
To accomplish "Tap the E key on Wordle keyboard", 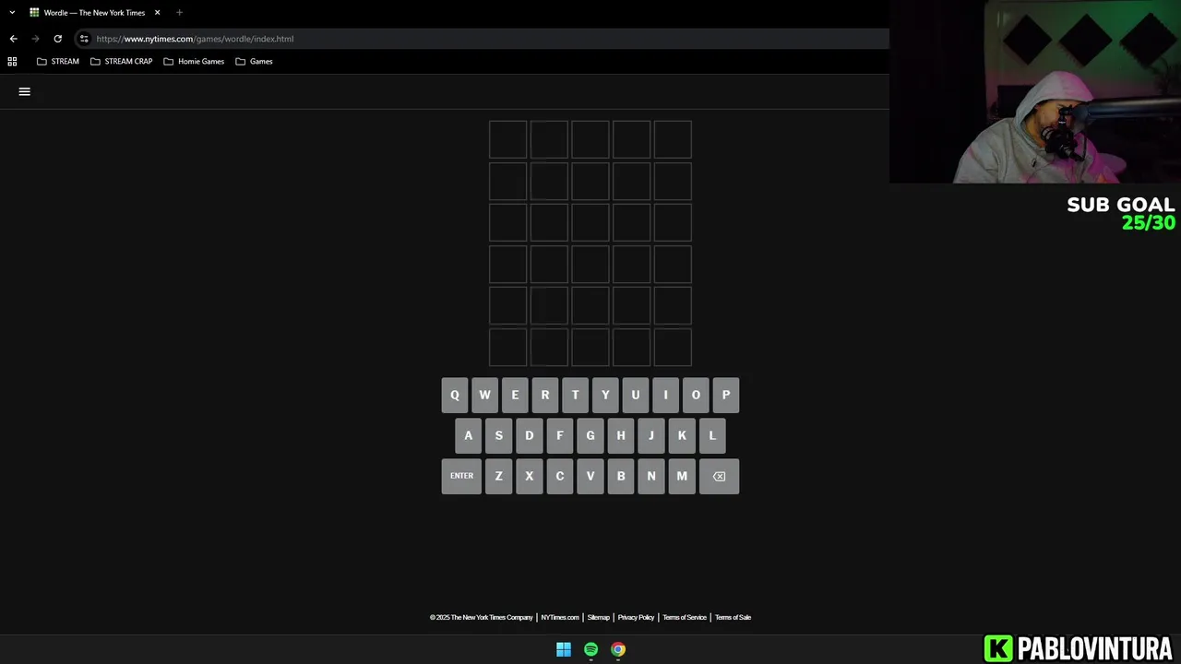I will pyautogui.click(x=515, y=395).
